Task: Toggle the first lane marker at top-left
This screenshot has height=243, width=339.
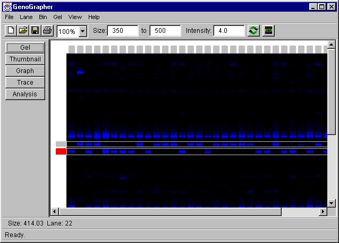Action: (x=72, y=49)
